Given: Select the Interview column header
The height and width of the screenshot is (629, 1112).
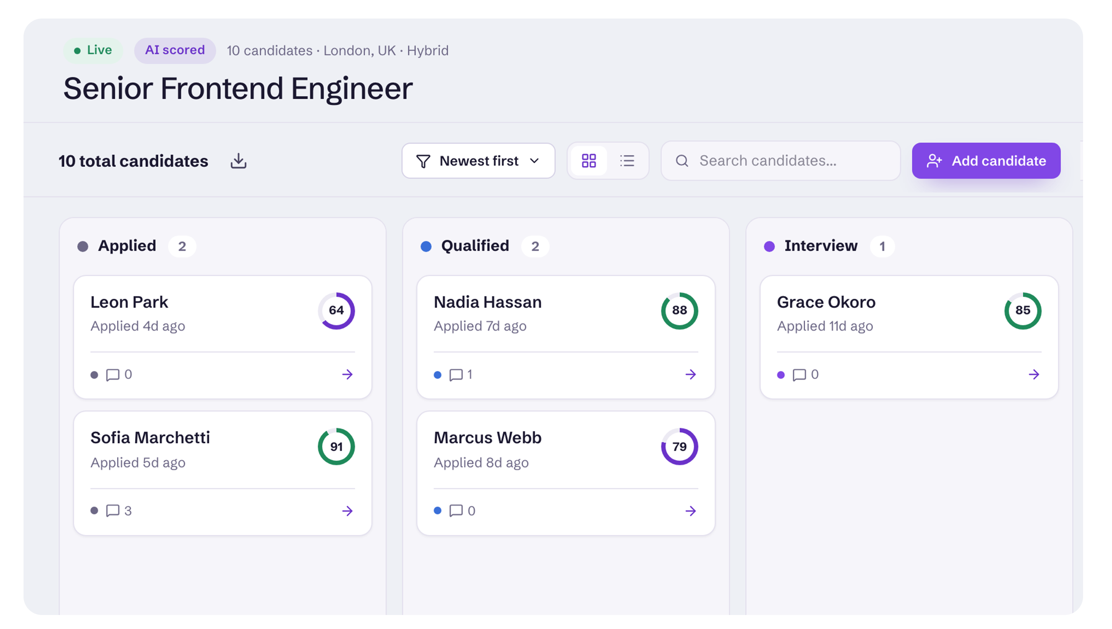Looking at the screenshot, I should coord(821,246).
